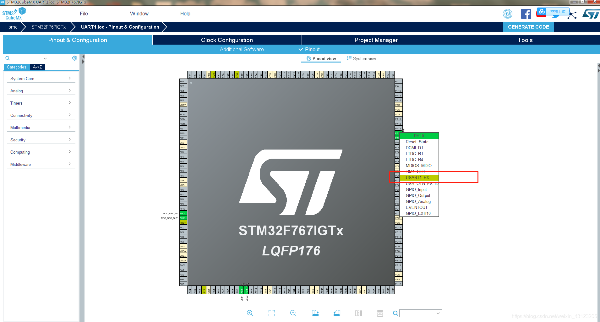Collapse the left panel with arrow handle
The width and height of the screenshot is (600, 322).
coord(83,59)
